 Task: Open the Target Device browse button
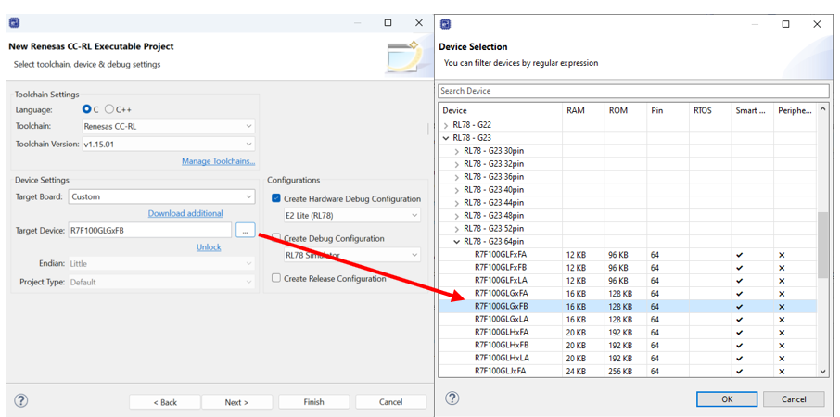245,230
